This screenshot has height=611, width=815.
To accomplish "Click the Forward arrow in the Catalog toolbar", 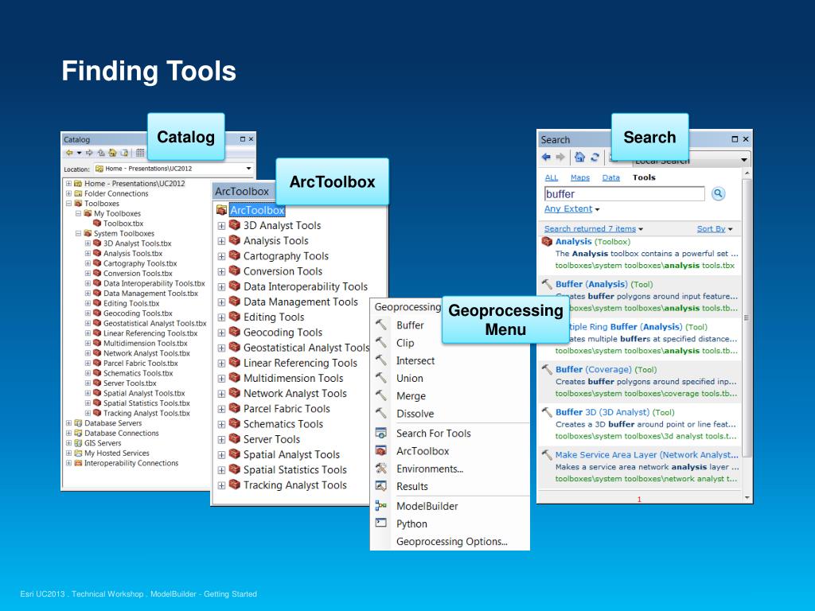I will point(89,153).
